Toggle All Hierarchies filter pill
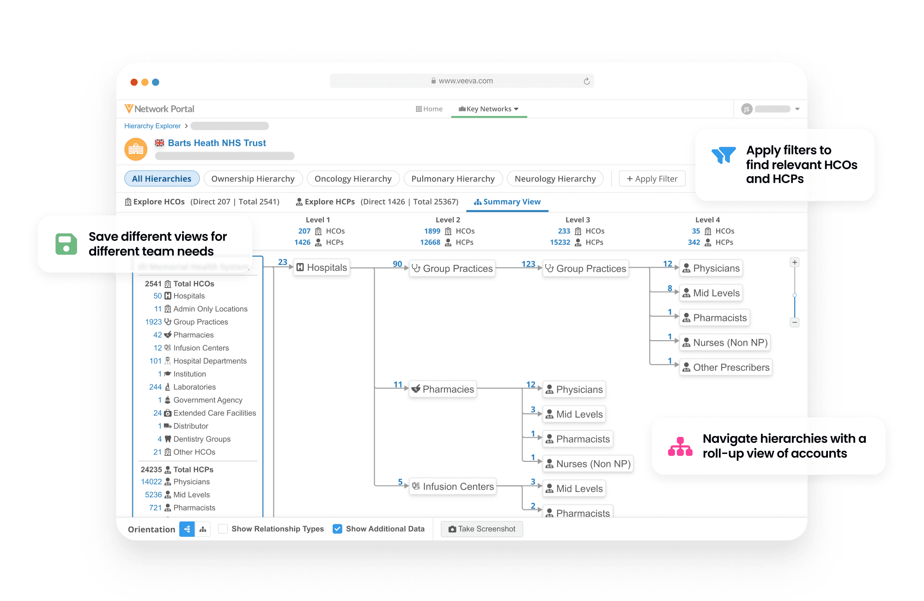This screenshot has width=924, height=601. pos(162,178)
